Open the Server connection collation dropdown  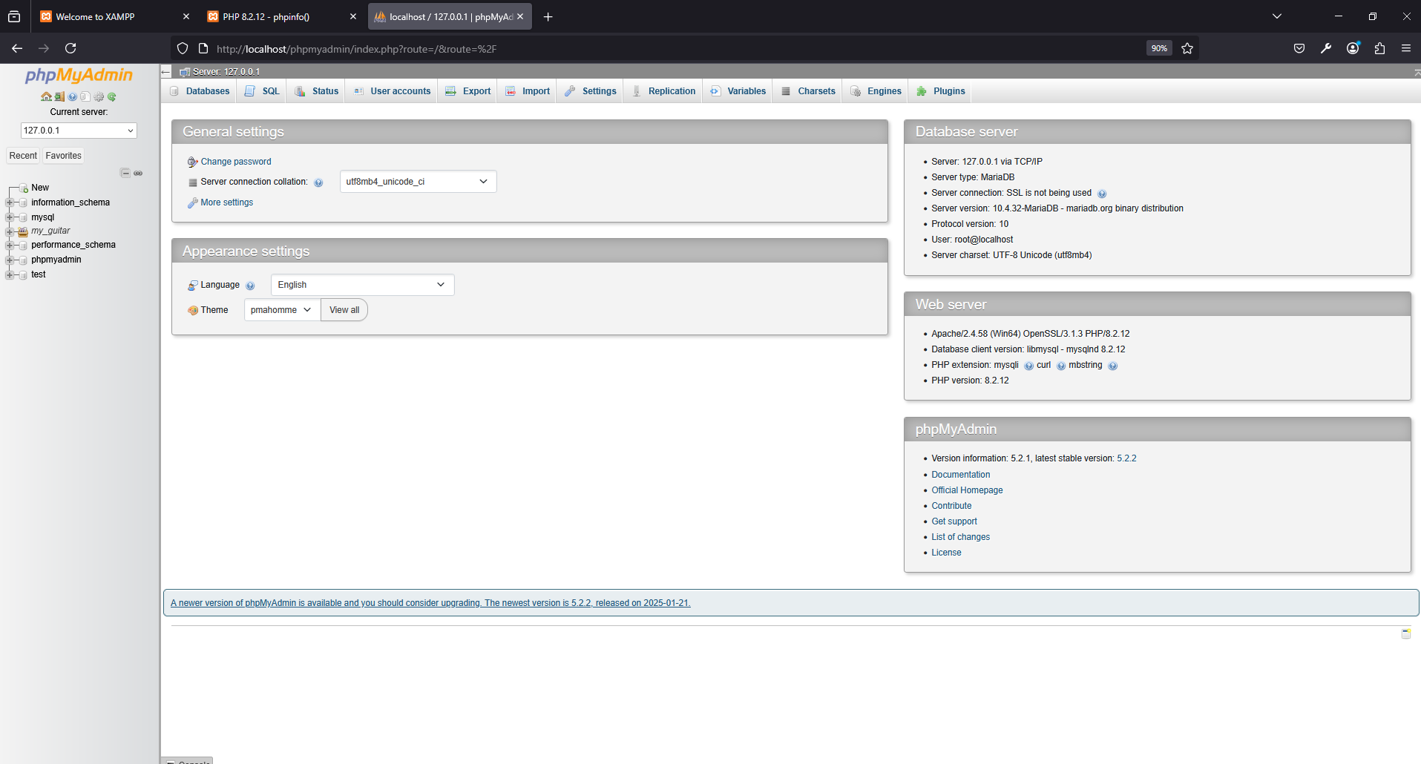click(x=417, y=181)
